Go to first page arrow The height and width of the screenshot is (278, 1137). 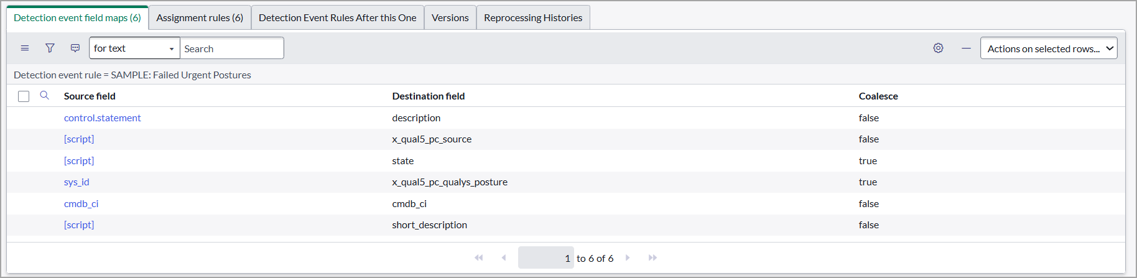(x=479, y=257)
